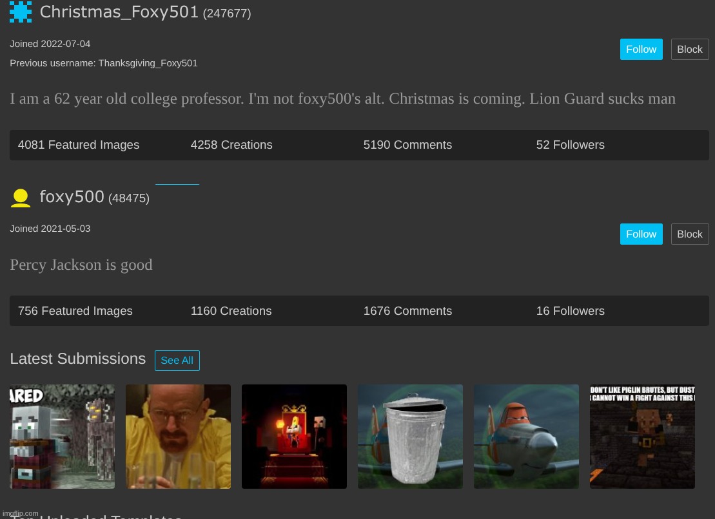View the 4258 Creations stat
This screenshot has width=715, height=519.
[x=231, y=145]
